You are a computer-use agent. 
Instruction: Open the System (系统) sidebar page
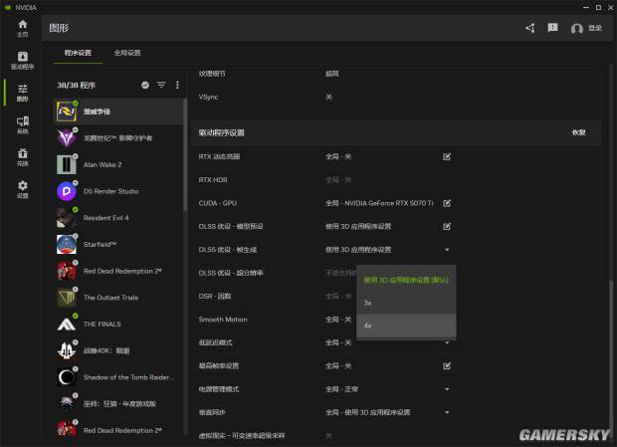click(23, 124)
